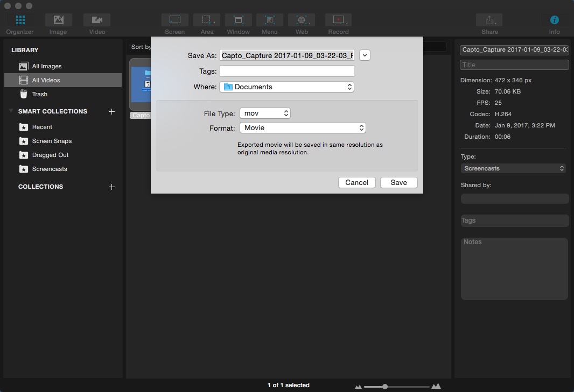Screen dimensions: 574x392
Task: Click the Image toolbar icon
Action: (58, 20)
